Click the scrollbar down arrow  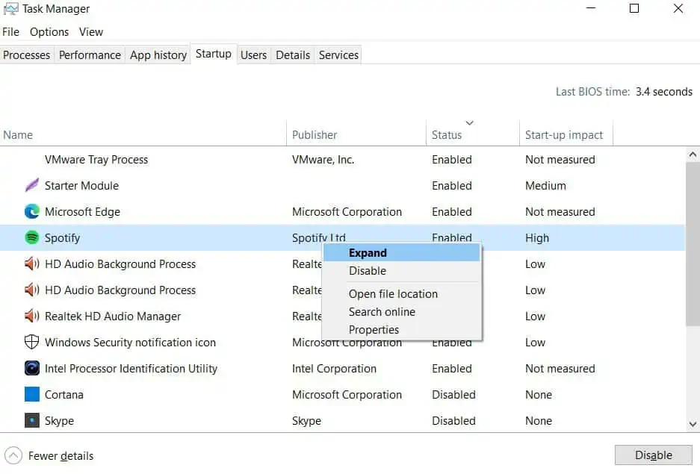click(693, 423)
